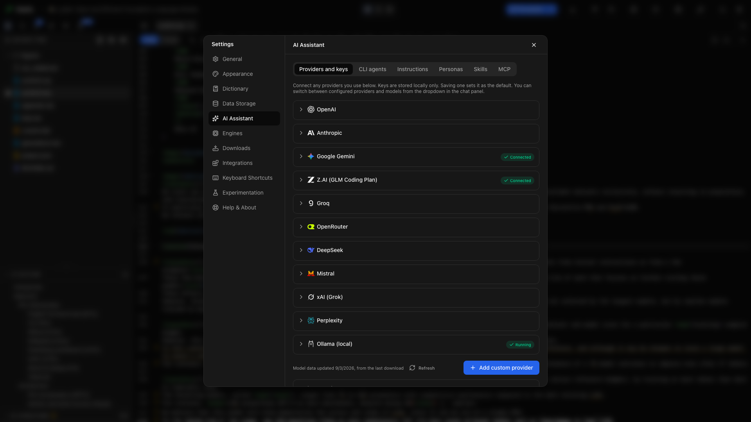Select AI Assistant in settings sidebar
This screenshot has width=751, height=422.
[x=244, y=118]
